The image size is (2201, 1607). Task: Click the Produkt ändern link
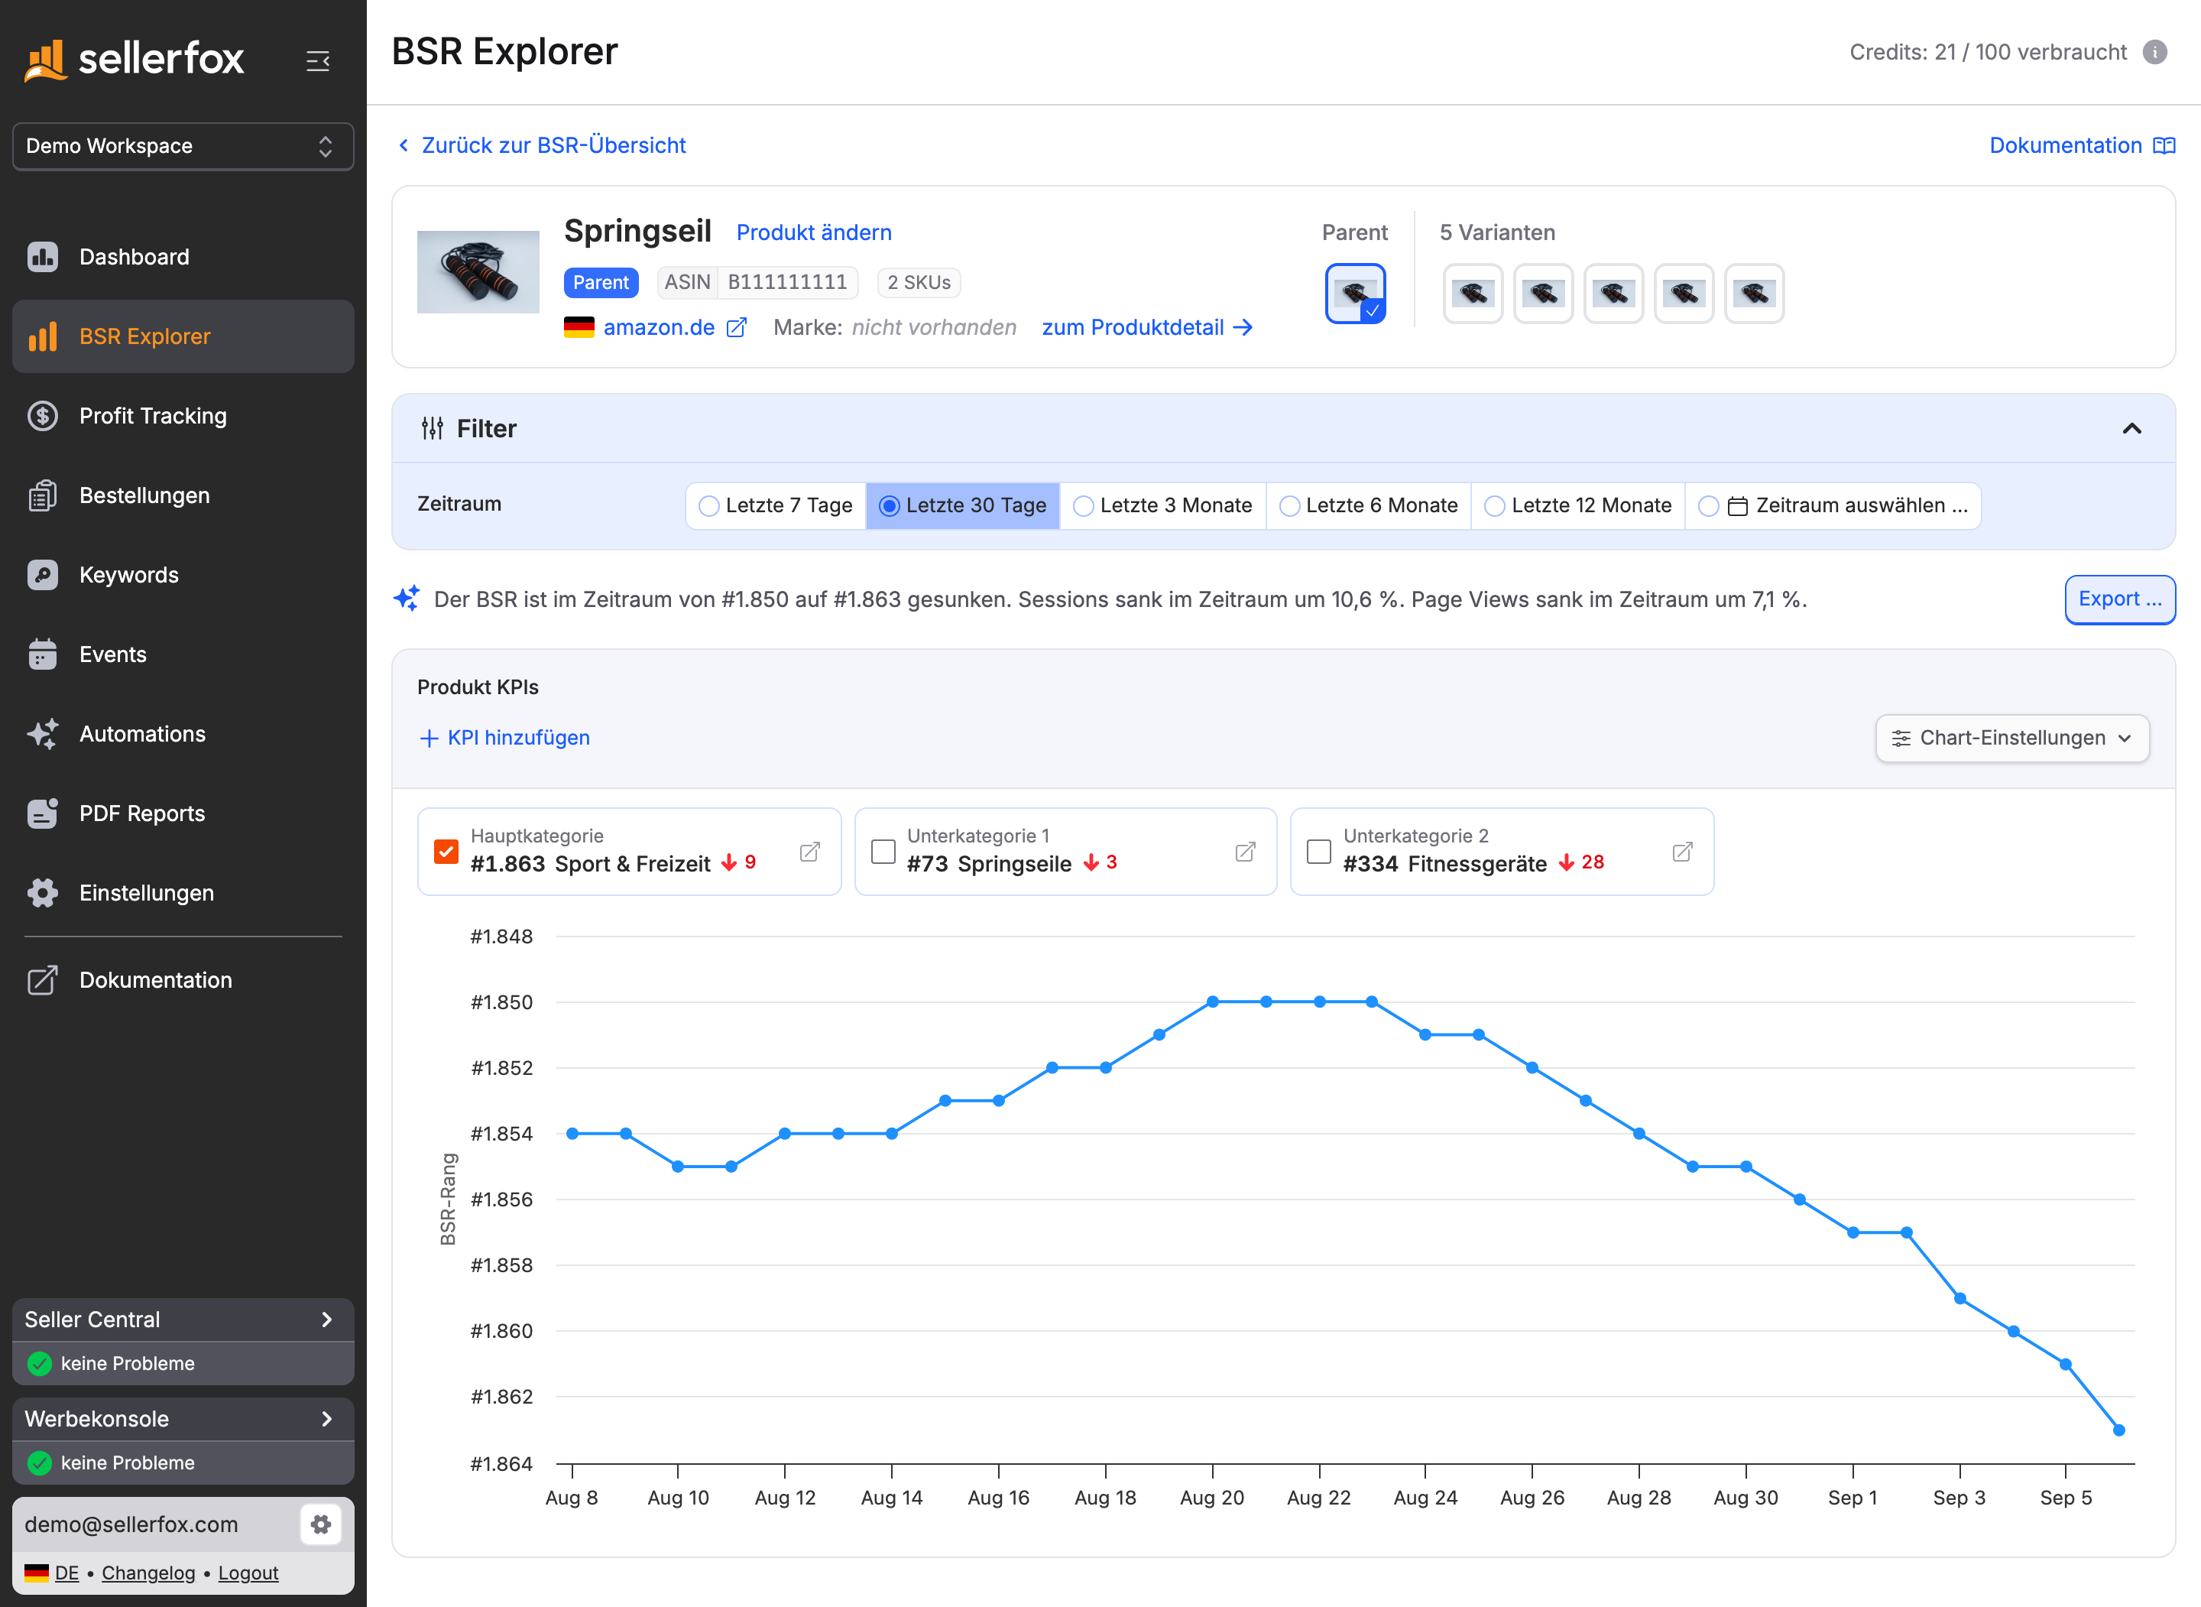pyautogui.click(x=814, y=232)
